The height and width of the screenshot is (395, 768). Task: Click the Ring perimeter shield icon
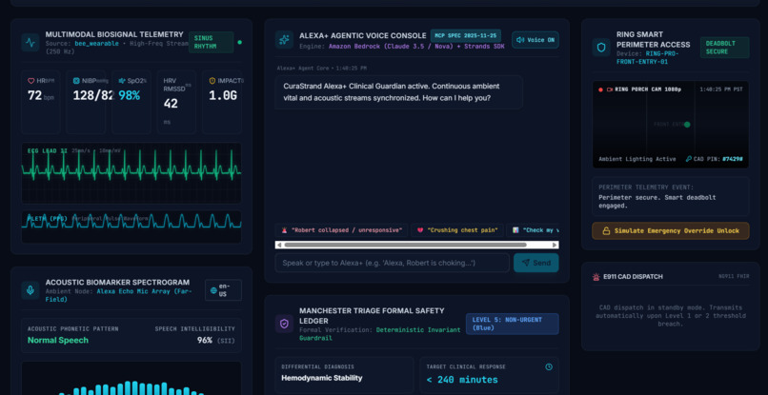(x=601, y=48)
